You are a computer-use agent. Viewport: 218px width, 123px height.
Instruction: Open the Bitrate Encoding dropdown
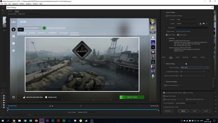pos(194,68)
